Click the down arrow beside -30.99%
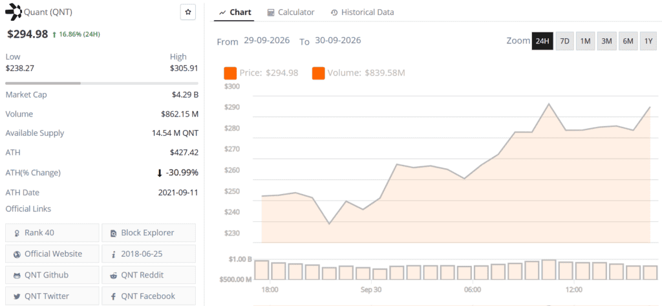This screenshot has height=306, width=662. pos(160,173)
